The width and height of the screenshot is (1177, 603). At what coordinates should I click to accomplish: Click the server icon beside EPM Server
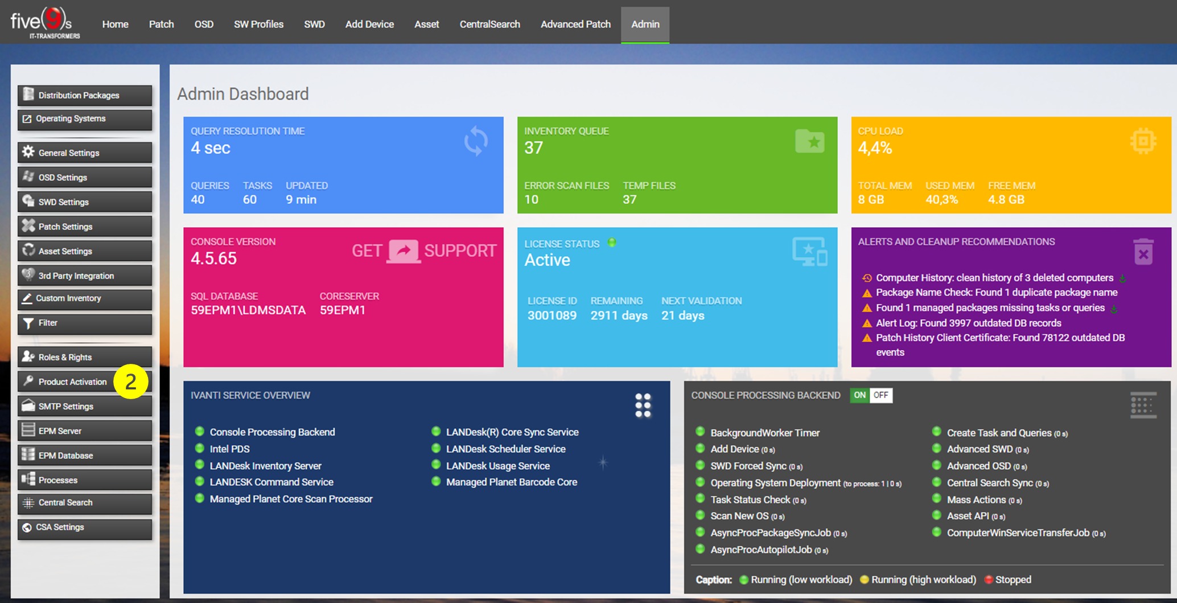[x=28, y=430]
